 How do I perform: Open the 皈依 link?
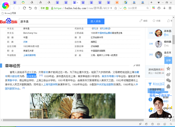46,72
